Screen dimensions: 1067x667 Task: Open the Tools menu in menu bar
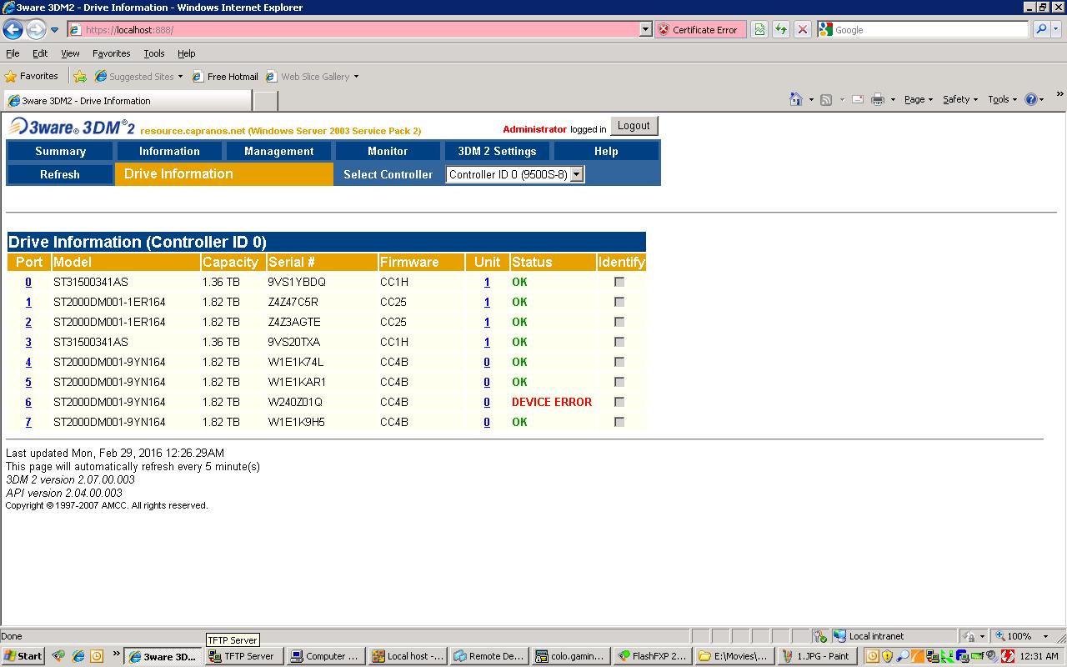153,53
